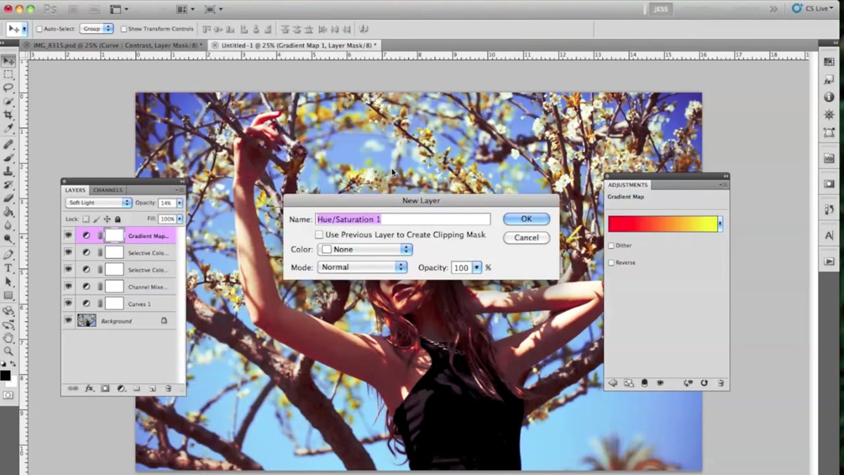Open the Actions panel play icon in dock
Viewport: 844px width, 475px height.
pyautogui.click(x=829, y=261)
